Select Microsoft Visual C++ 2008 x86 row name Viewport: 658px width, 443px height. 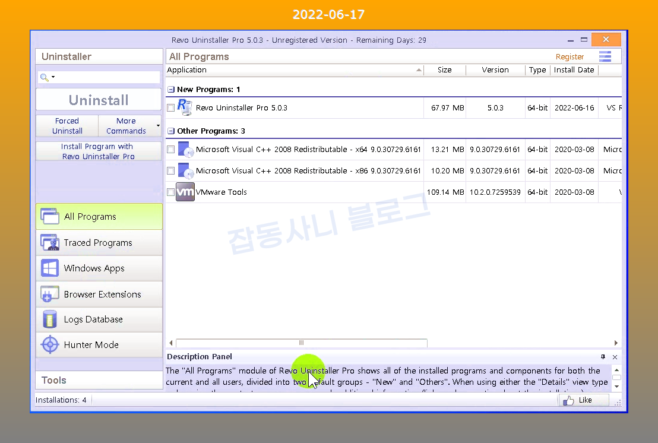[x=308, y=171]
